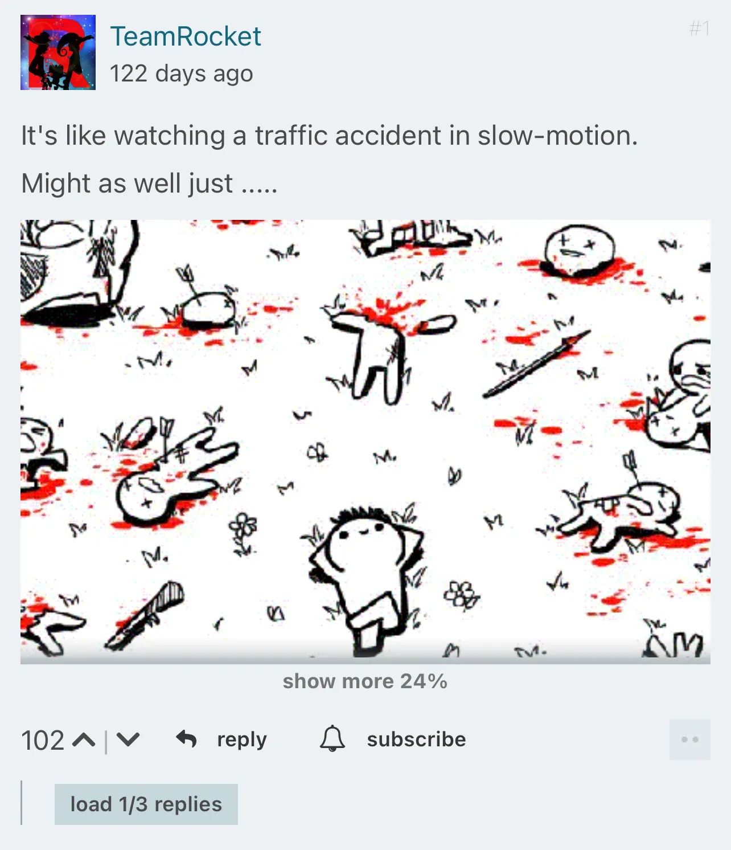731x850 pixels.
Task: Click the 102 vote count
Action: (x=43, y=740)
